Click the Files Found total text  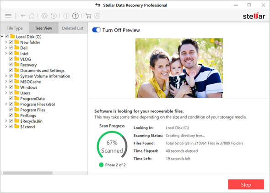205,143
